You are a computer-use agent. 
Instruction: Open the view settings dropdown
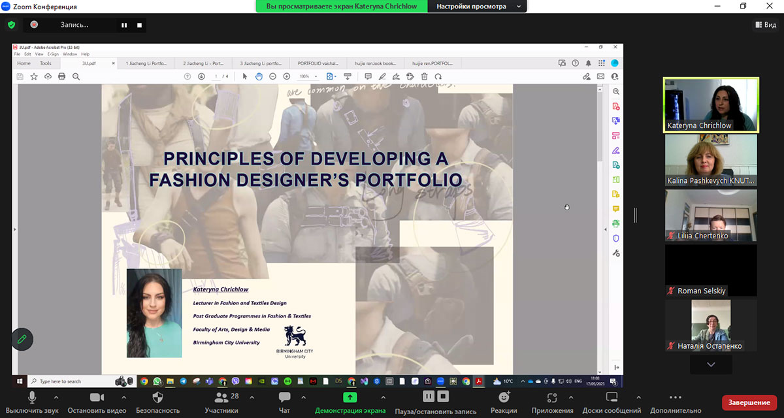tap(477, 7)
